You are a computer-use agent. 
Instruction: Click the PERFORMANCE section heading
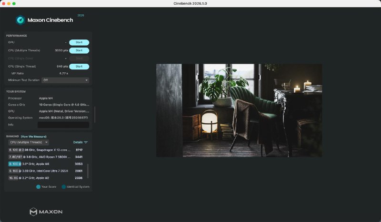click(x=17, y=36)
